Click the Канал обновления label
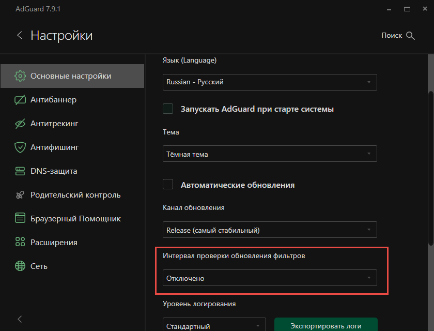 [193, 208]
